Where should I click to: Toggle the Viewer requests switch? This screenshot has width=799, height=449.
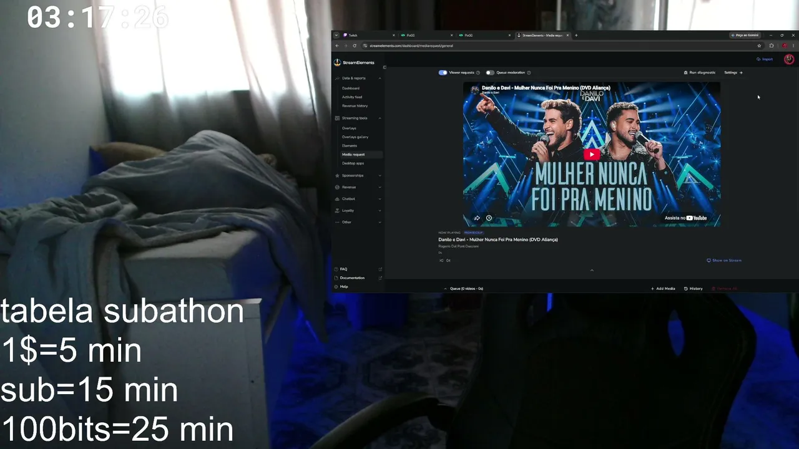443,72
